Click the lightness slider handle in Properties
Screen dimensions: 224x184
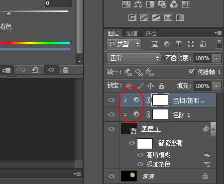8,13
